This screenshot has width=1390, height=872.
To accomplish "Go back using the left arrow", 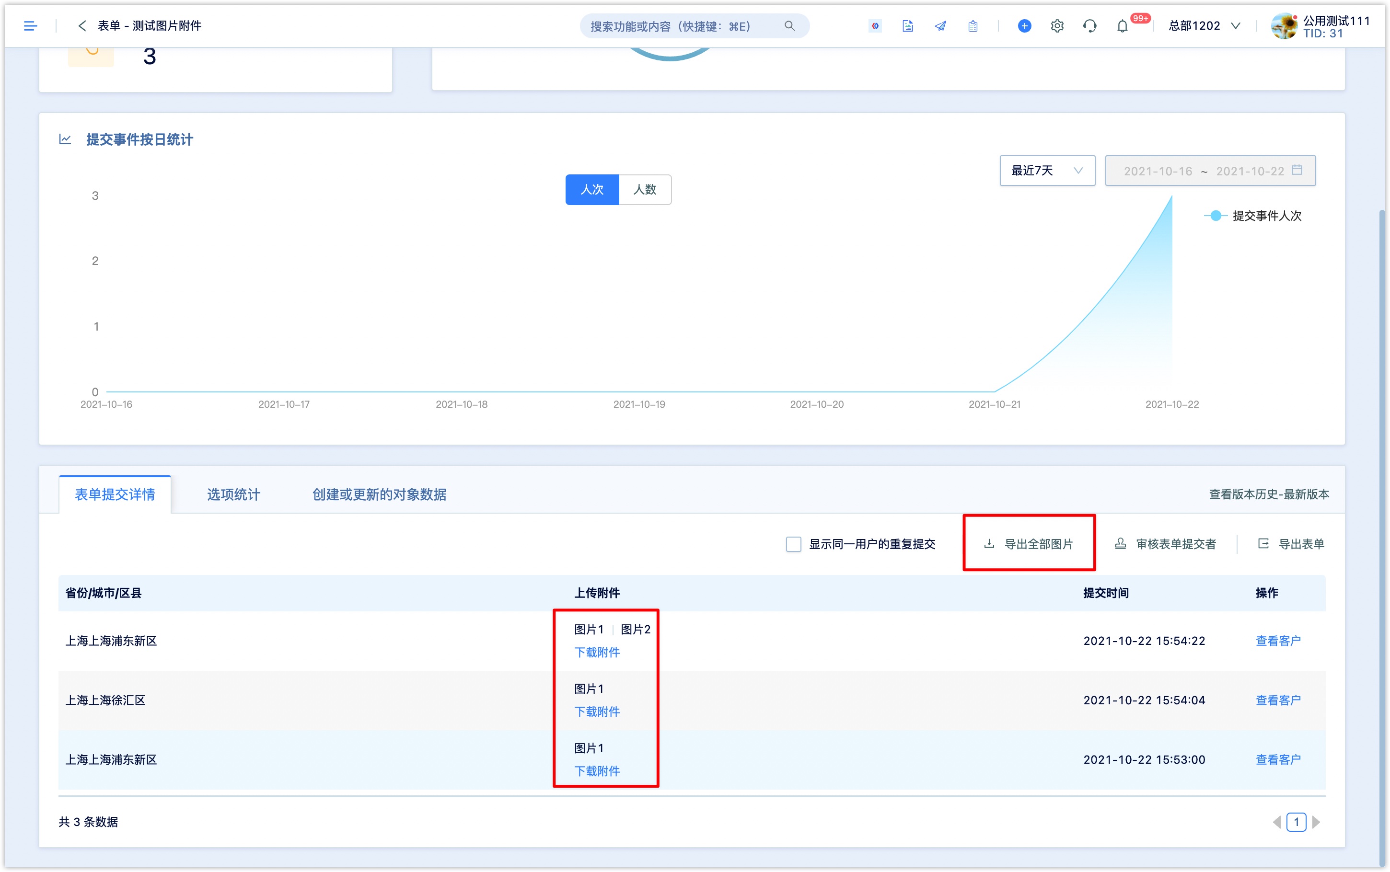I will [82, 26].
